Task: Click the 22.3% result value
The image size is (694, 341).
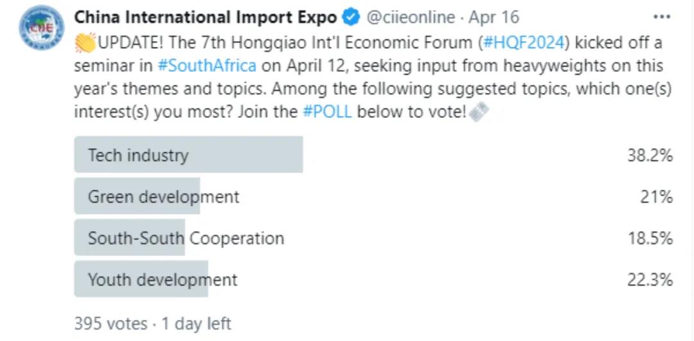Action: point(650,279)
